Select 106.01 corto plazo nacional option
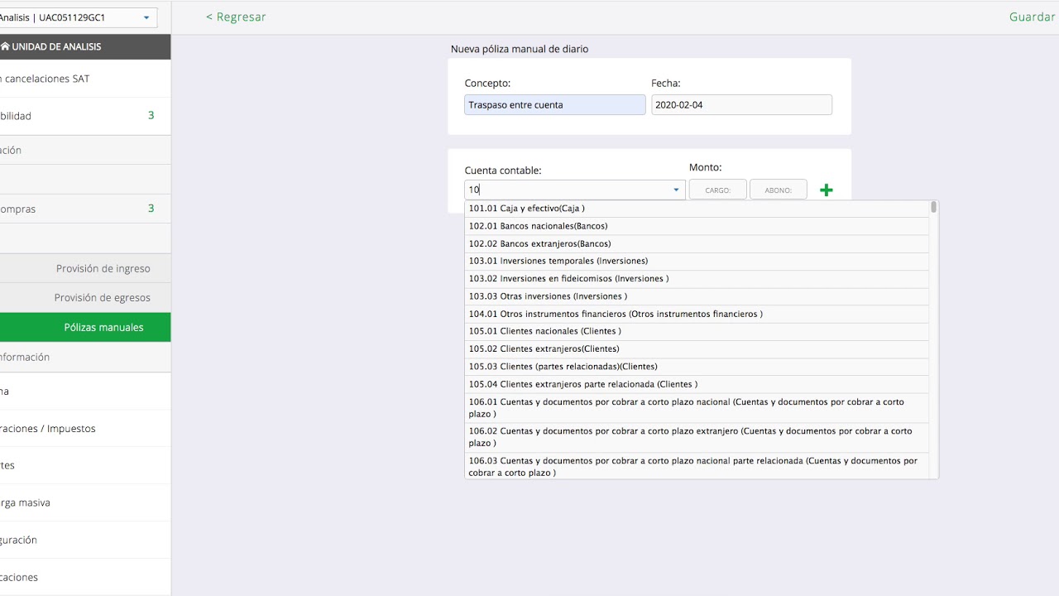 [x=697, y=408]
